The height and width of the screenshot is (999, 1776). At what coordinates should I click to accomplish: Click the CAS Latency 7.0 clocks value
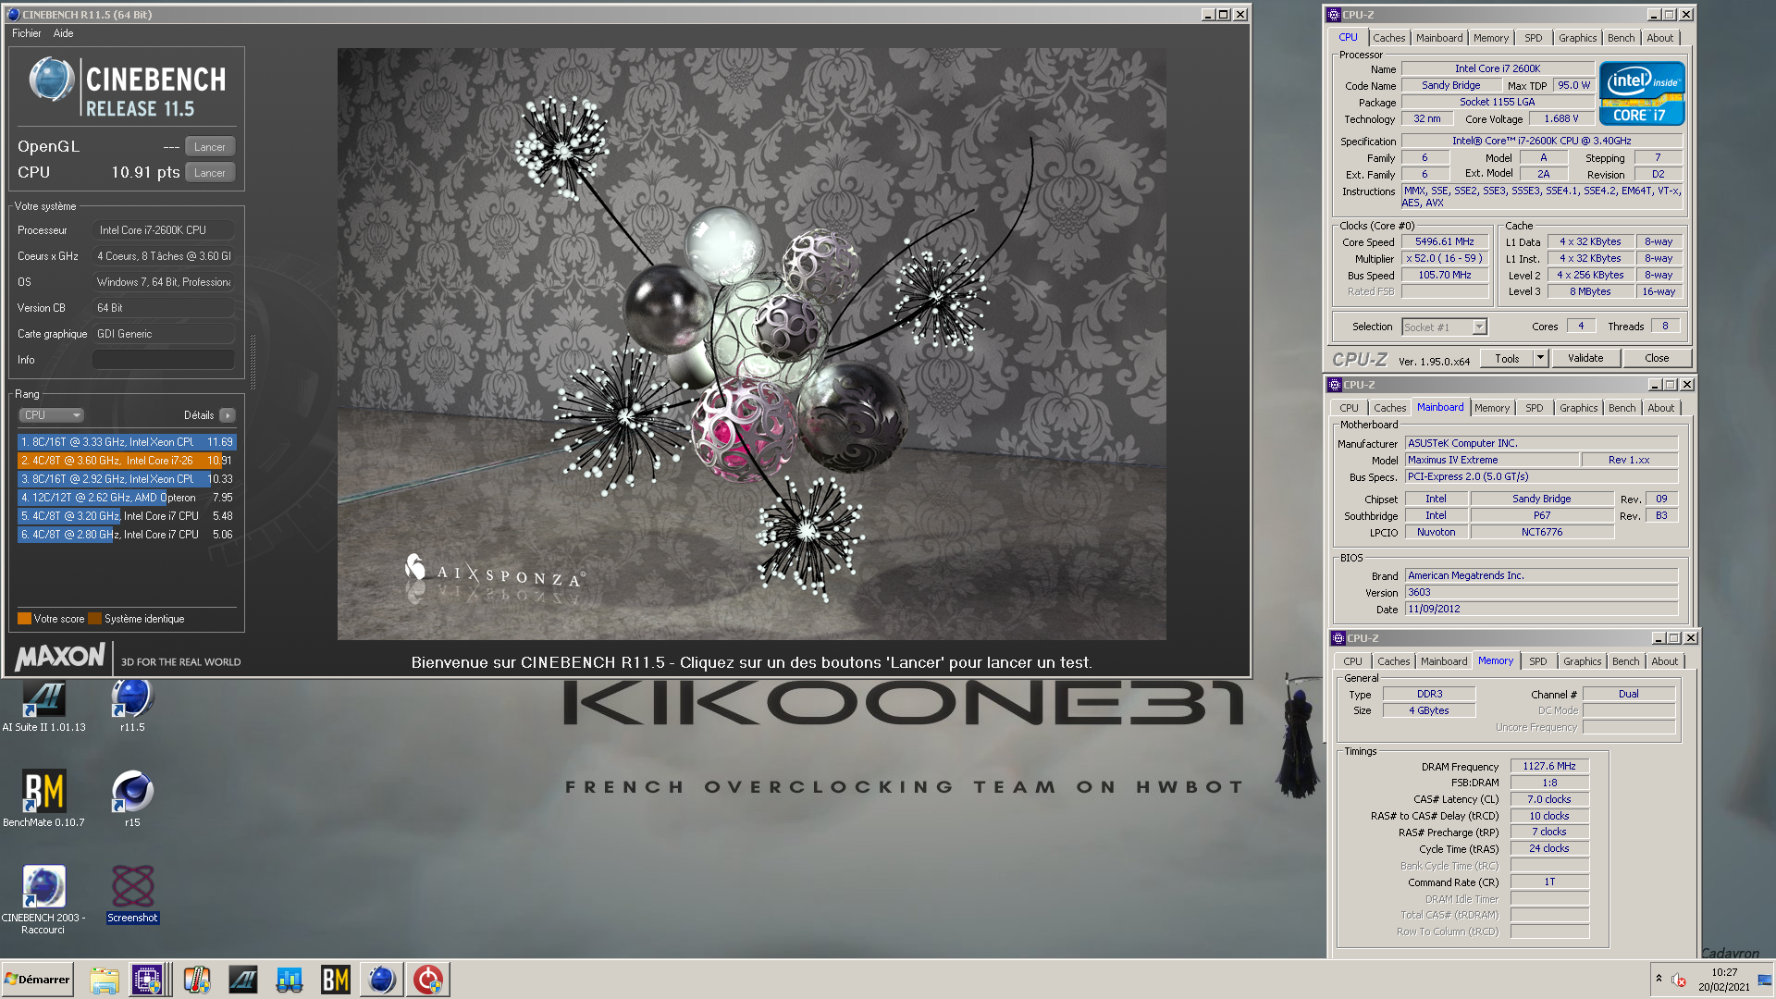pyautogui.click(x=1549, y=800)
